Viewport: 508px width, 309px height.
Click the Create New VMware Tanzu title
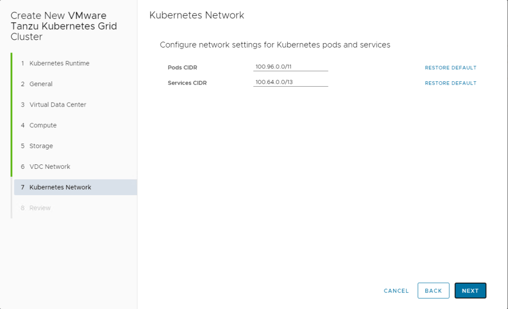click(x=64, y=26)
